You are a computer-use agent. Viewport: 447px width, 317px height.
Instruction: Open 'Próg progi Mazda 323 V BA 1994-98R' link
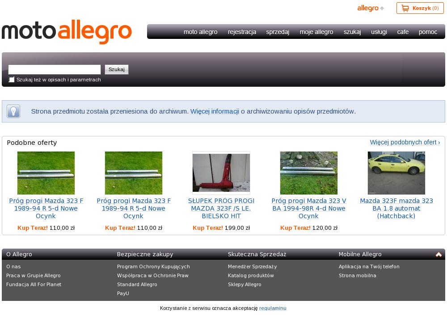(x=309, y=208)
